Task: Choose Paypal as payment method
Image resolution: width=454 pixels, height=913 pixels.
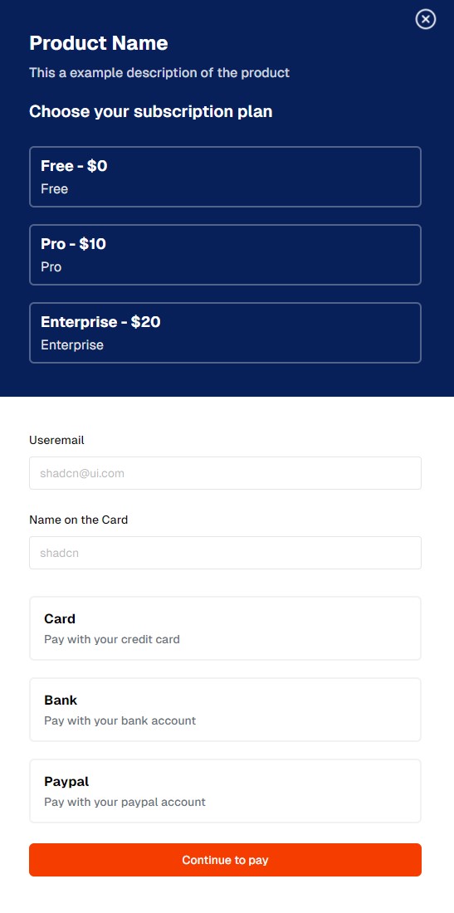Action: (x=225, y=791)
